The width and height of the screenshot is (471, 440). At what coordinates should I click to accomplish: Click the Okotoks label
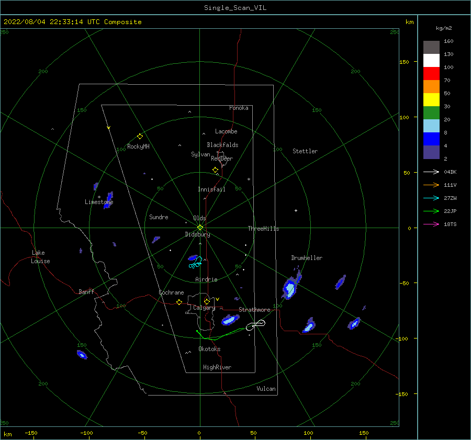(x=209, y=349)
